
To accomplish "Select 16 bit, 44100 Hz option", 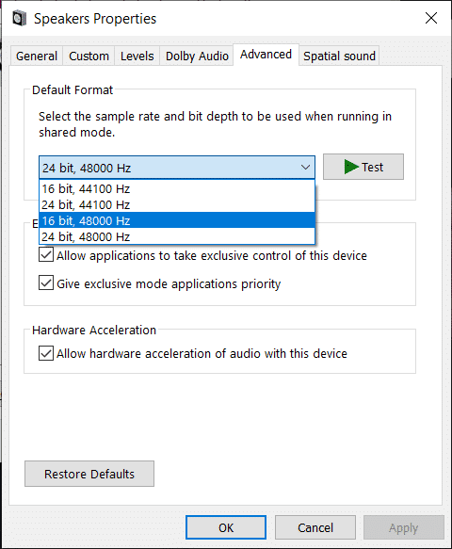I will (x=177, y=189).
